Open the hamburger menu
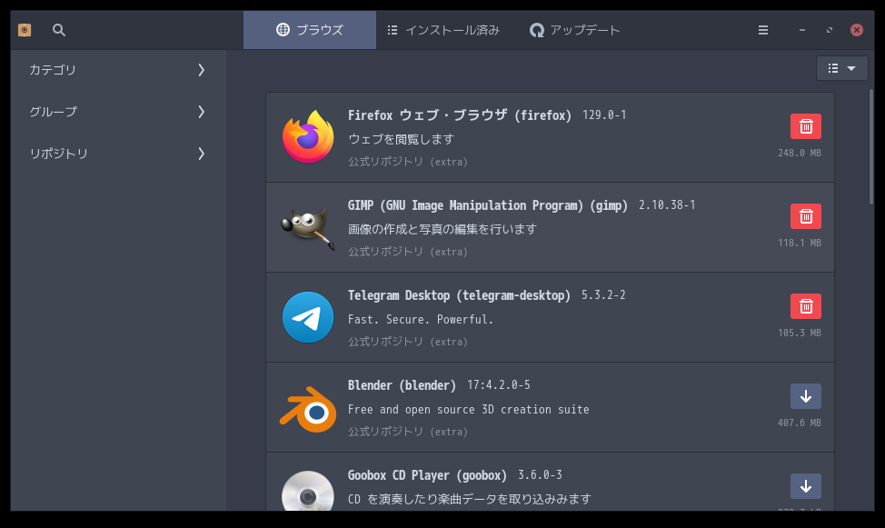The height and width of the screenshot is (528, 885). tap(763, 30)
